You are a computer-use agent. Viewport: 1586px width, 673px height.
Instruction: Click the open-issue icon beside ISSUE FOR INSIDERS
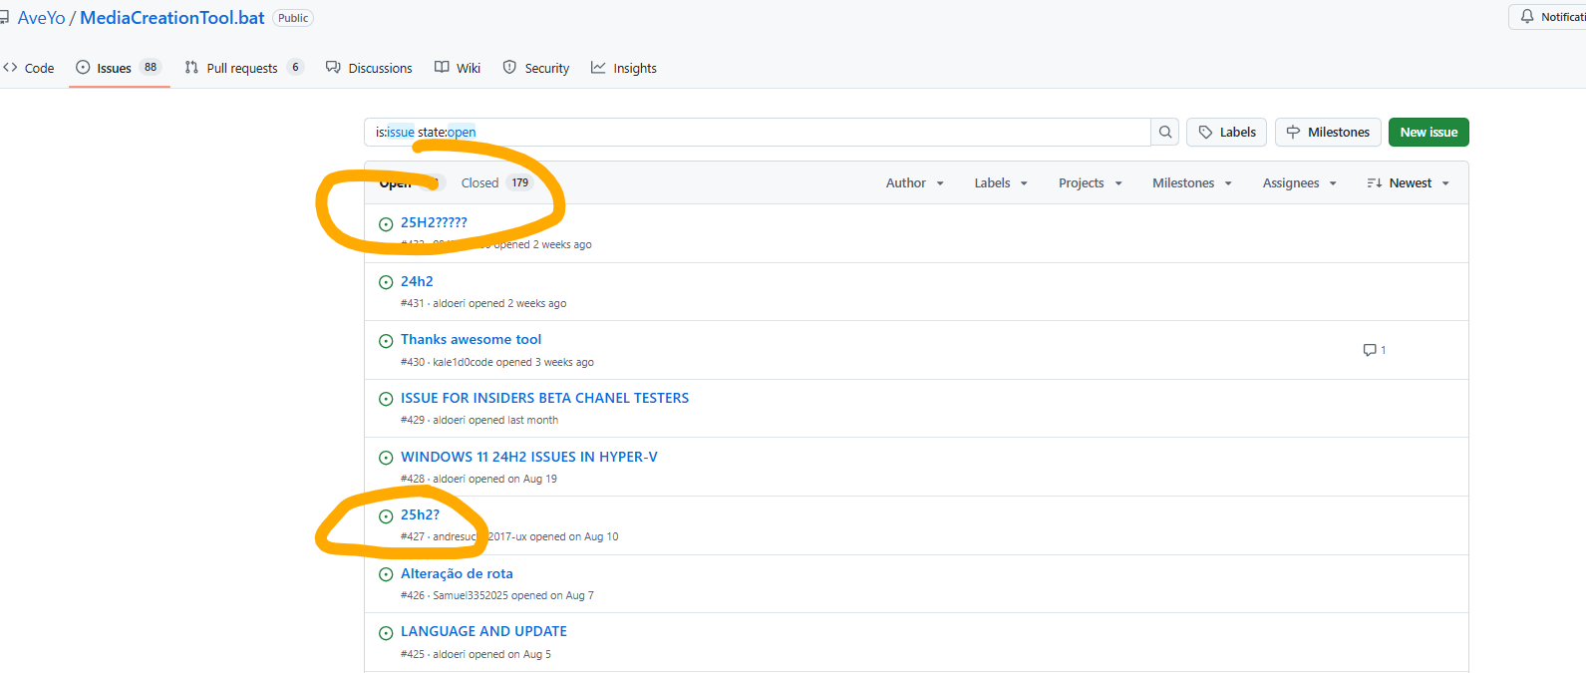pos(386,399)
